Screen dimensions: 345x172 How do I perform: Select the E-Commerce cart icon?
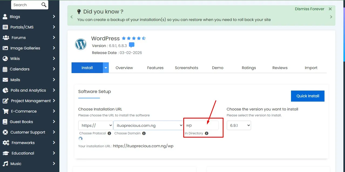coord(5,111)
